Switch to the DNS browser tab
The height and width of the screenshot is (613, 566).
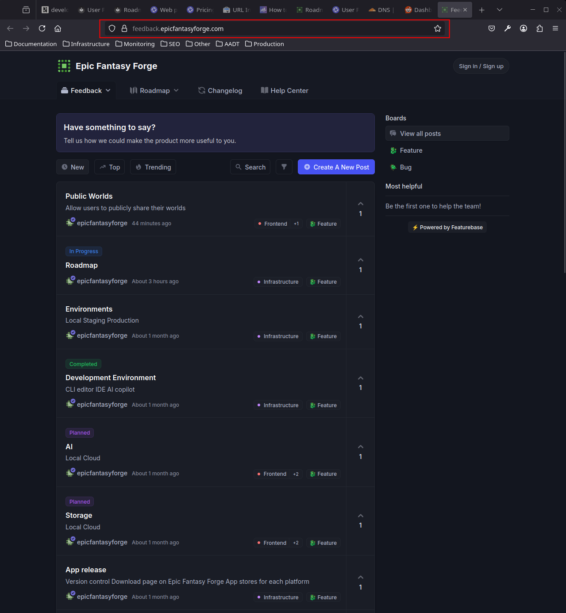pos(382,10)
